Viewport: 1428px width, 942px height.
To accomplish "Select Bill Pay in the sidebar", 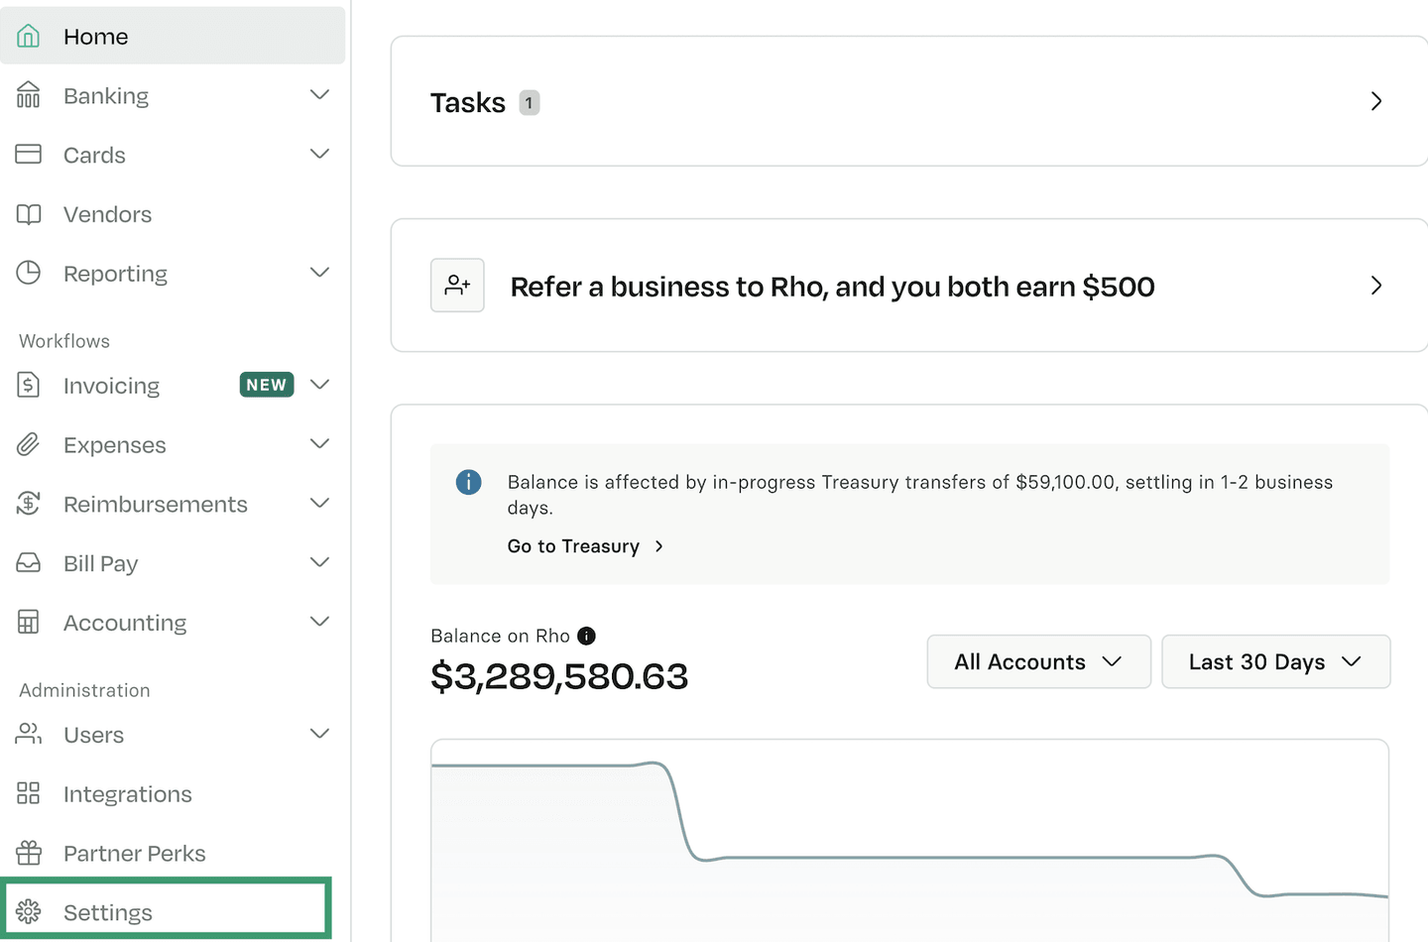I will (101, 563).
